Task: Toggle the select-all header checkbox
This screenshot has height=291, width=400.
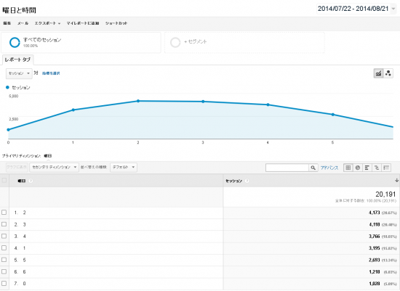Action: (4, 181)
